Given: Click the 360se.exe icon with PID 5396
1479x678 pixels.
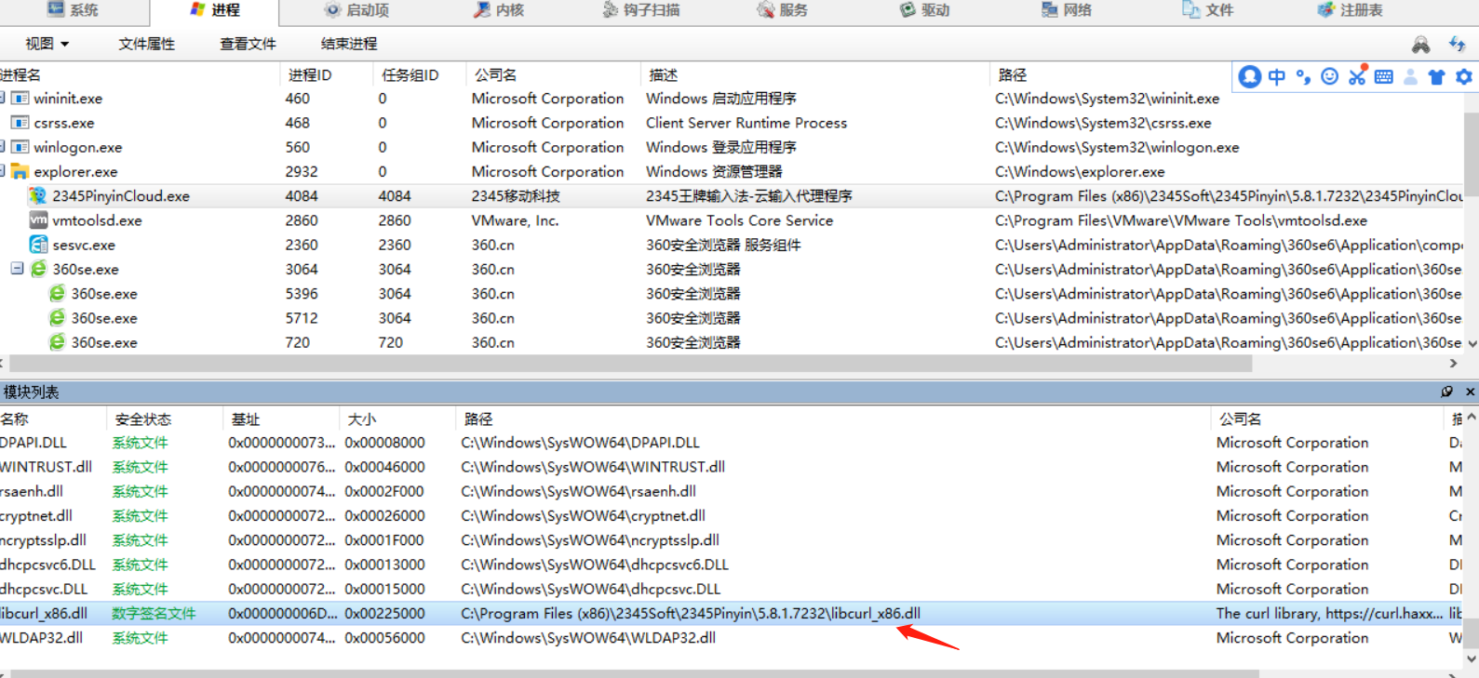Looking at the screenshot, I should point(57,293).
